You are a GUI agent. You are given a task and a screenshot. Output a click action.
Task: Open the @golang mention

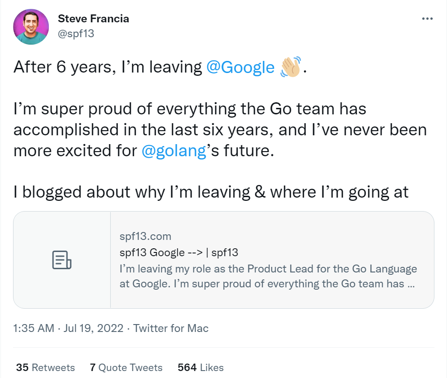coord(173,152)
